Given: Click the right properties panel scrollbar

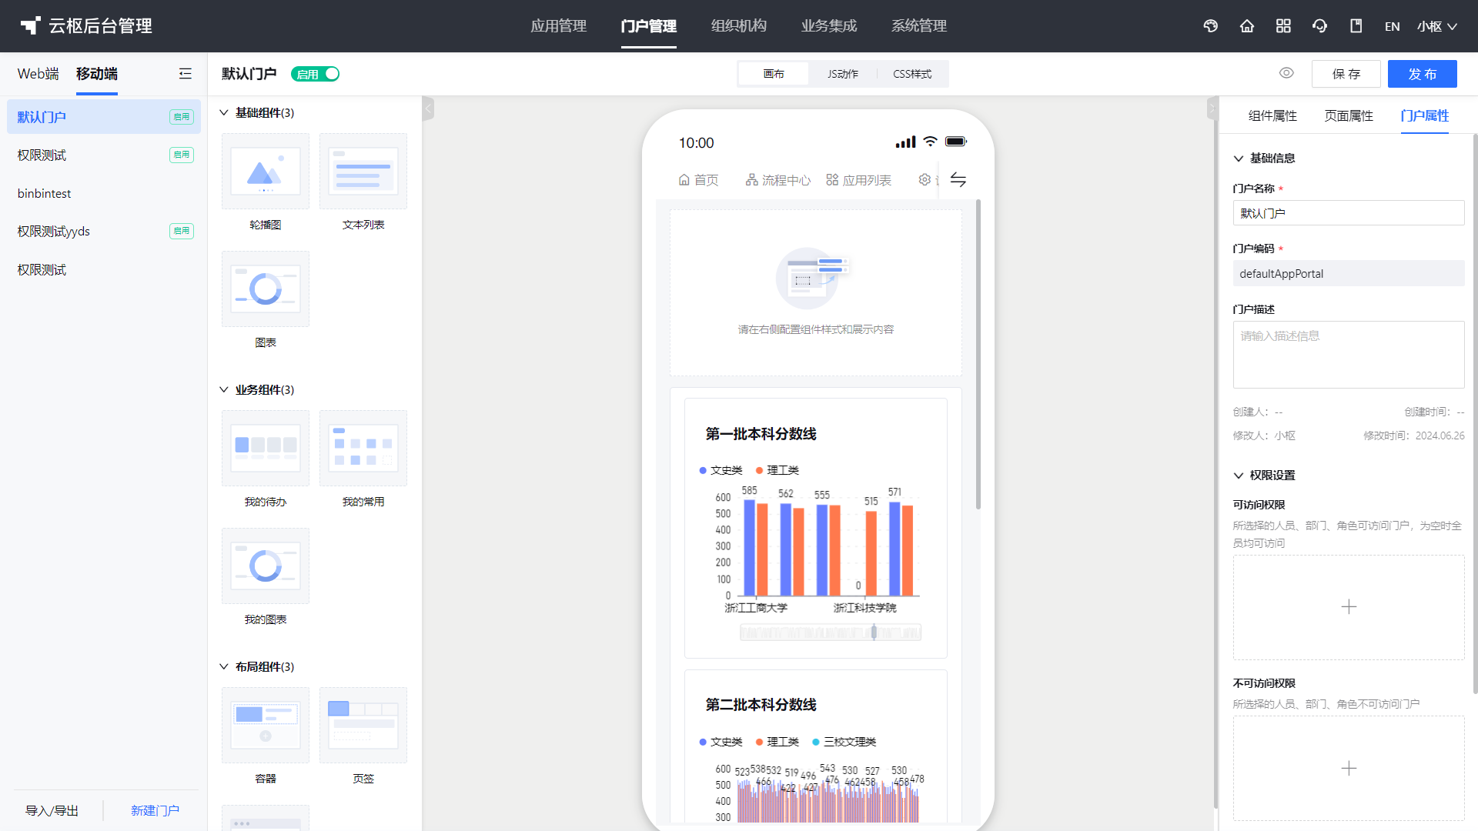Looking at the screenshot, I should (1475, 415).
